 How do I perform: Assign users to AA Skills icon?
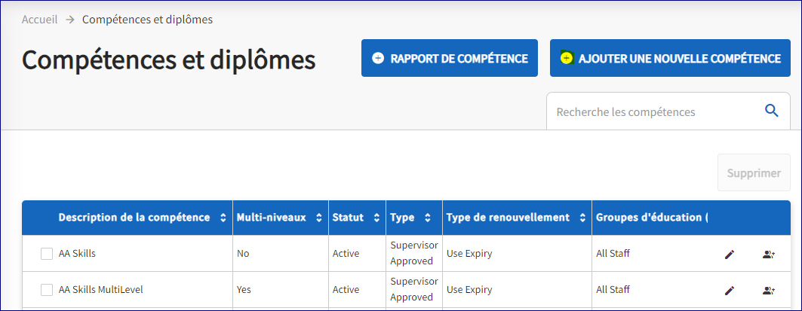click(x=769, y=254)
